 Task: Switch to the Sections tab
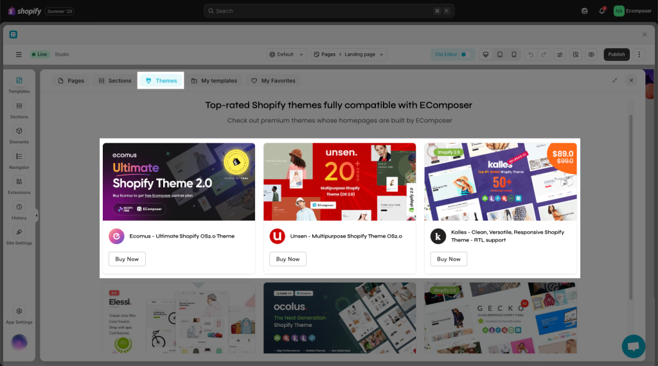click(115, 80)
